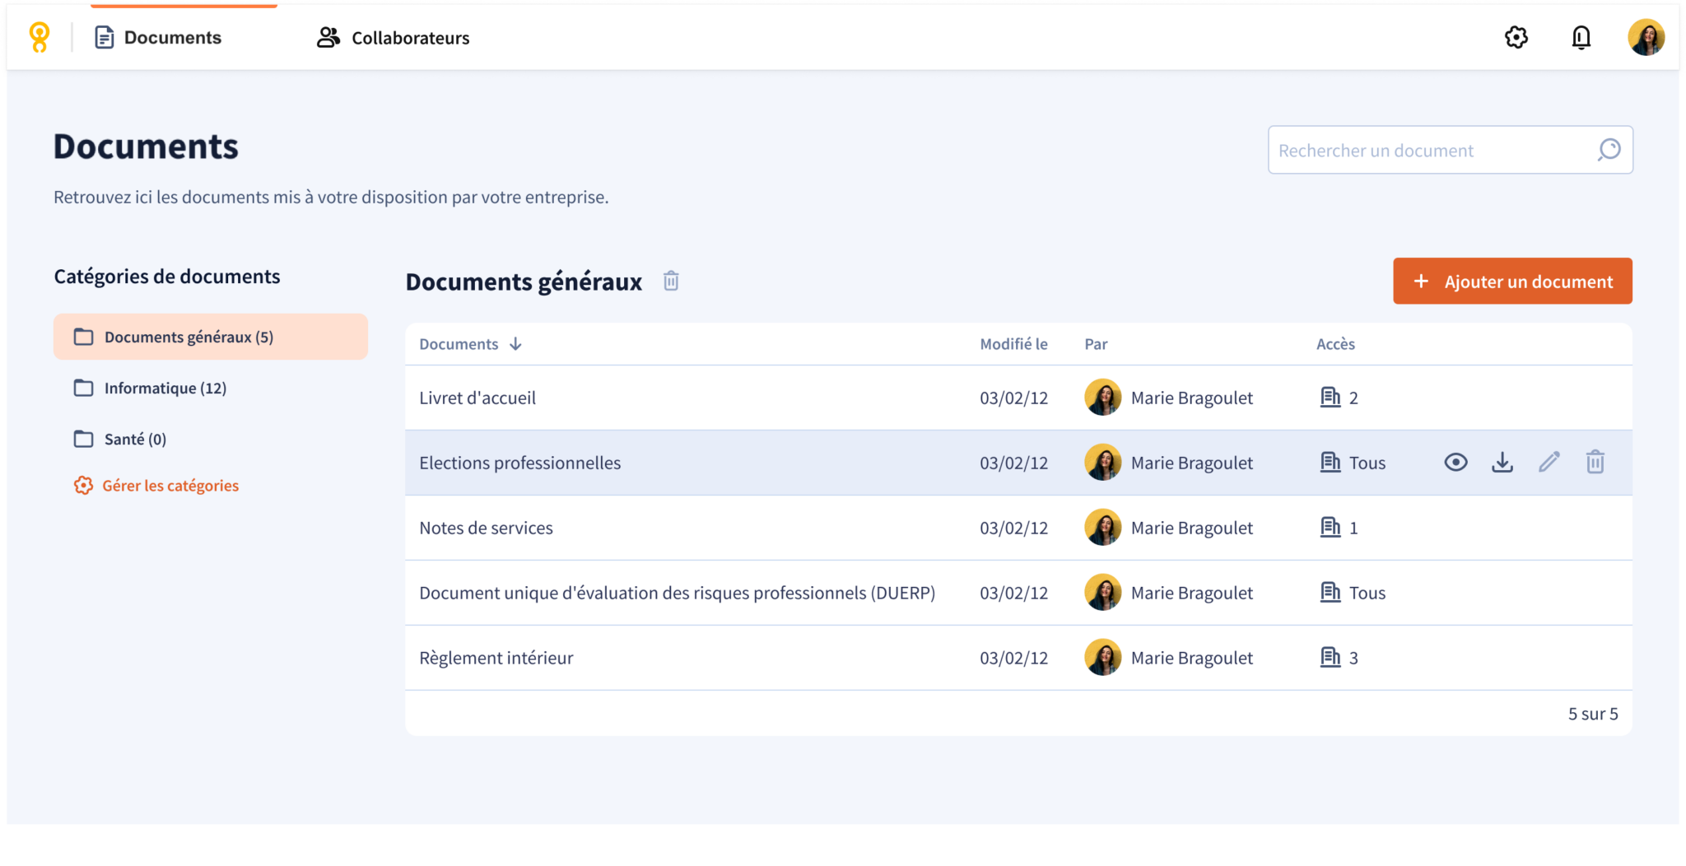
Task: Select the Santé category
Action: point(134,439)
